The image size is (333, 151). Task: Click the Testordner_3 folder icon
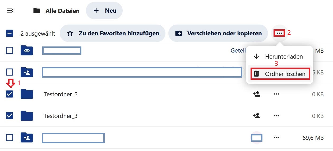[27, 116]
